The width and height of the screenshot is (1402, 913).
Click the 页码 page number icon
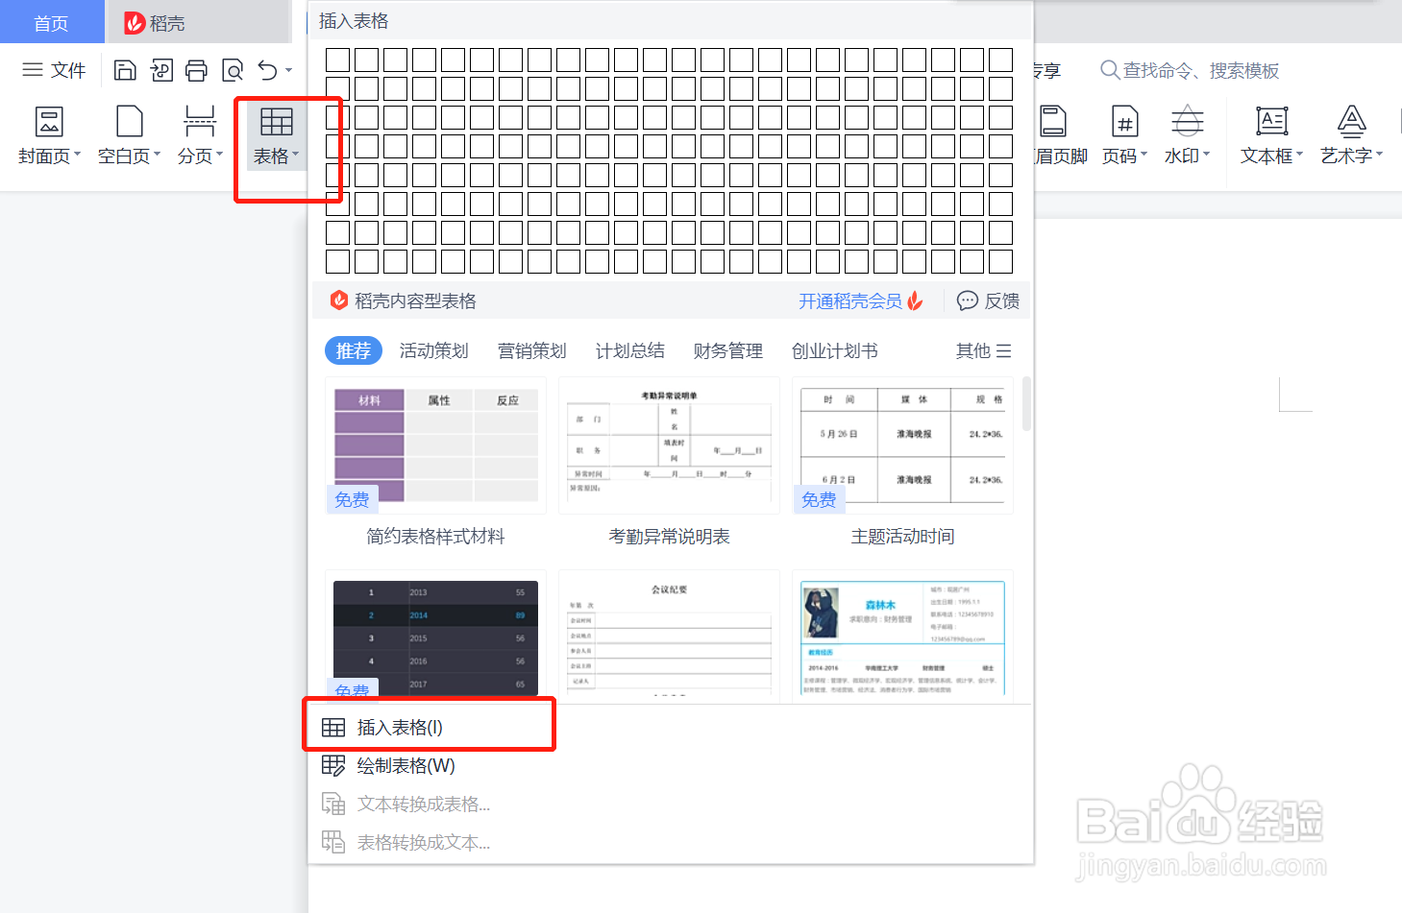1124,122
